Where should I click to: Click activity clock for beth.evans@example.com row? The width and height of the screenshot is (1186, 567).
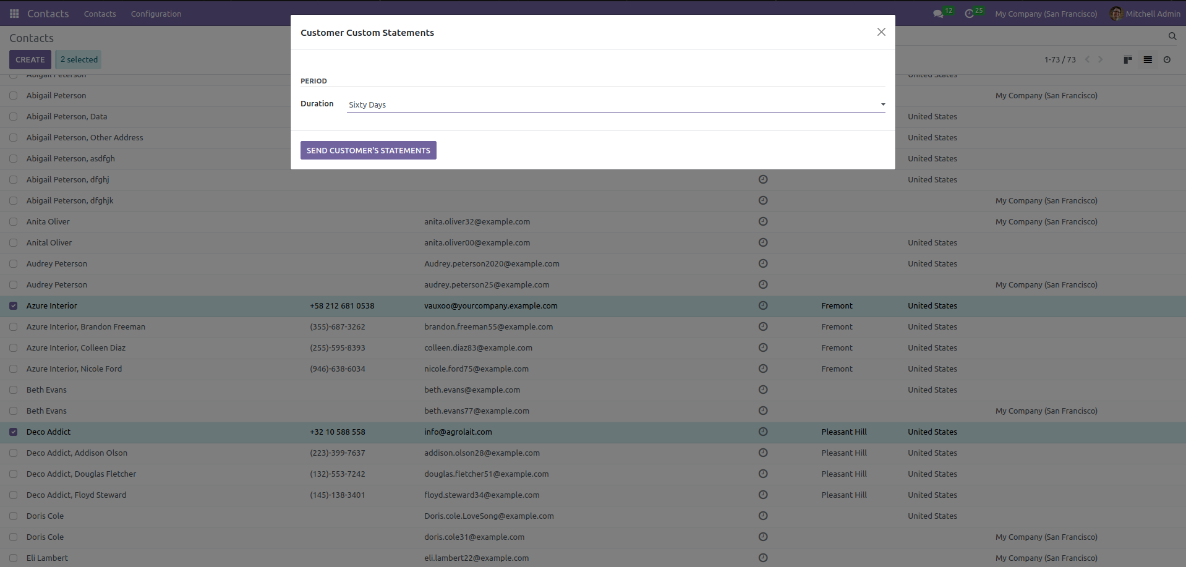tap(763, 390)
